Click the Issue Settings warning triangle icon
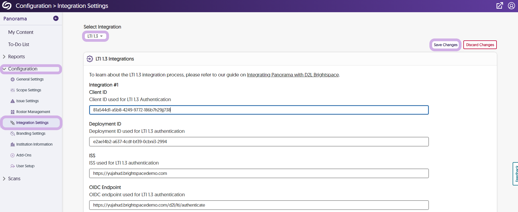Viewport: 518px width, 212px height. click(x=13, y=101)
